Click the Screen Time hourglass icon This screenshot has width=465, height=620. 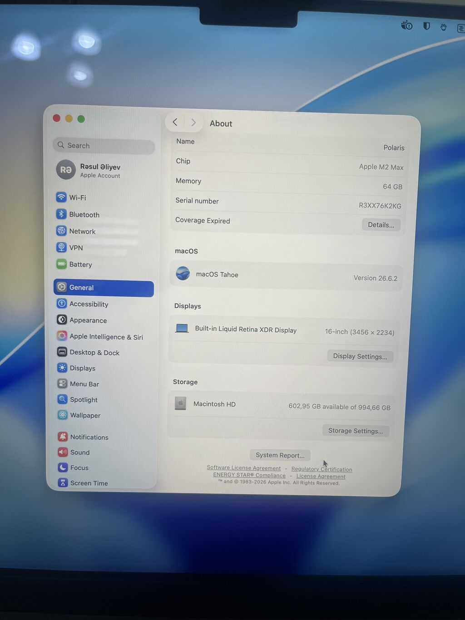click(63, 482)
